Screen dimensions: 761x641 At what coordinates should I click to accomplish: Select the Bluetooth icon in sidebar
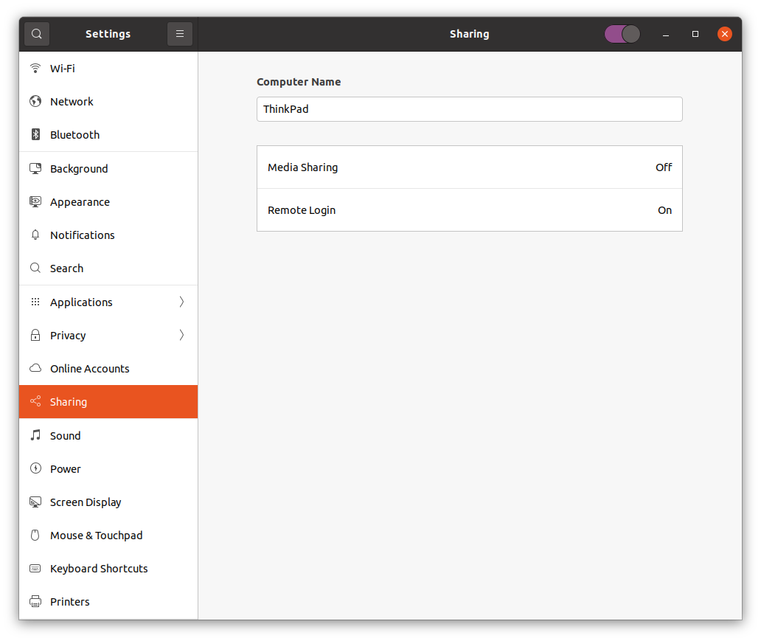(x=35, y=135)
